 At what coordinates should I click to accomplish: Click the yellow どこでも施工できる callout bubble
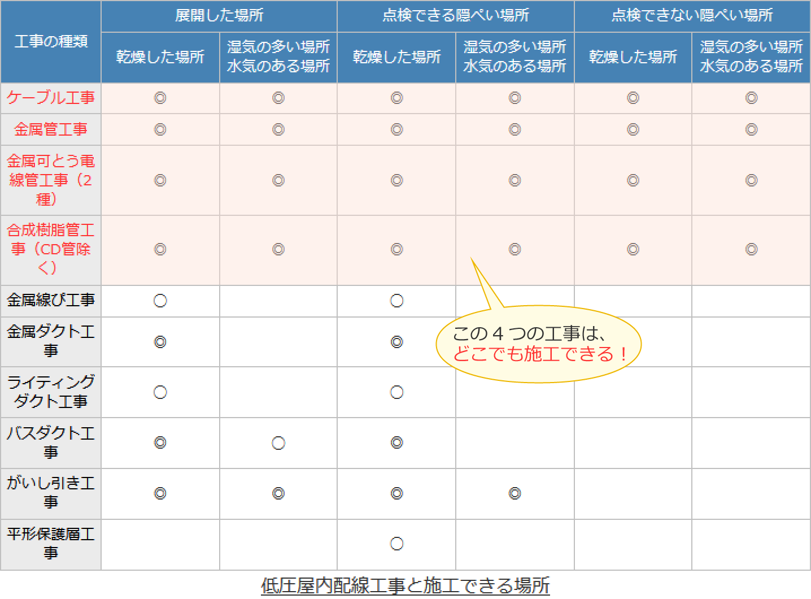(x=539, y=344)
